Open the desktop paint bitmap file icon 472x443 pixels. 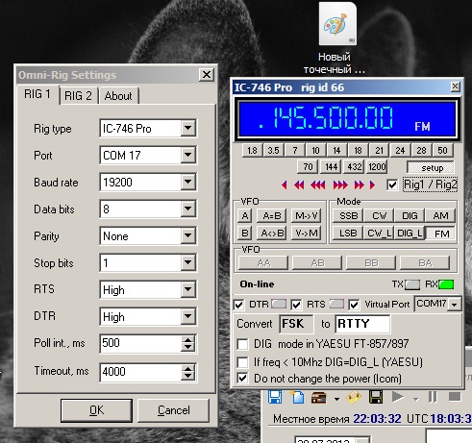click(337, 24)
